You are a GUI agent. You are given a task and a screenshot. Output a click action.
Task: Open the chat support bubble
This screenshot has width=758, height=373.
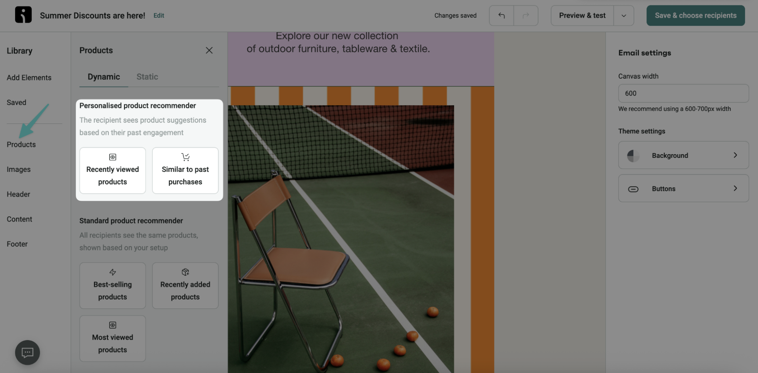pos(27,352)
